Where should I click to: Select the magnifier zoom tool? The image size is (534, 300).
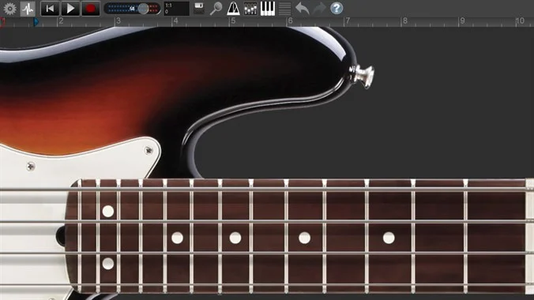(x=216, y=9)
